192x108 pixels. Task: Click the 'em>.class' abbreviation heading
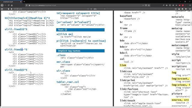tap(63, 62)
